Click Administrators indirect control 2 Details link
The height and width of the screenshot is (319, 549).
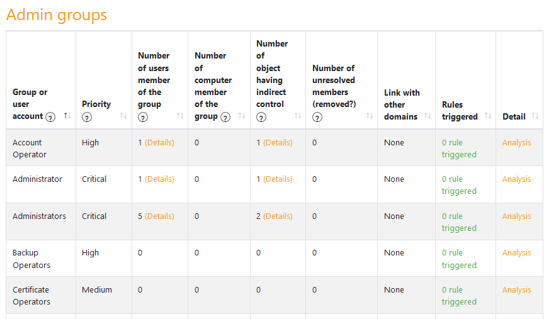click(x=278, y=216)
